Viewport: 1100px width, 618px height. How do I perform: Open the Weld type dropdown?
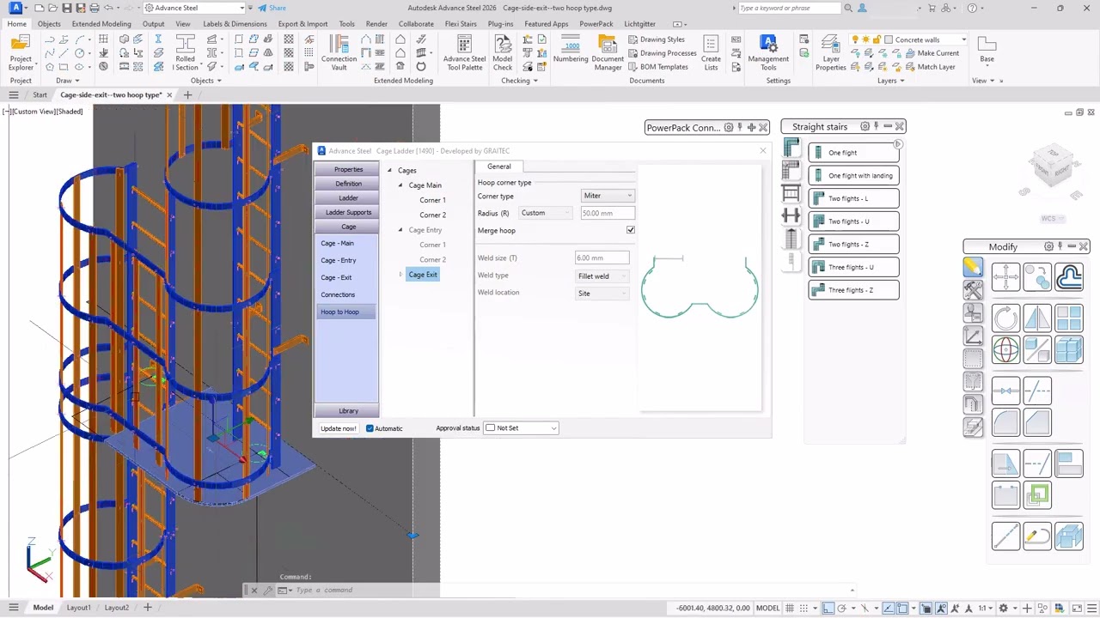pyautogui.click(x=602, y=276)
